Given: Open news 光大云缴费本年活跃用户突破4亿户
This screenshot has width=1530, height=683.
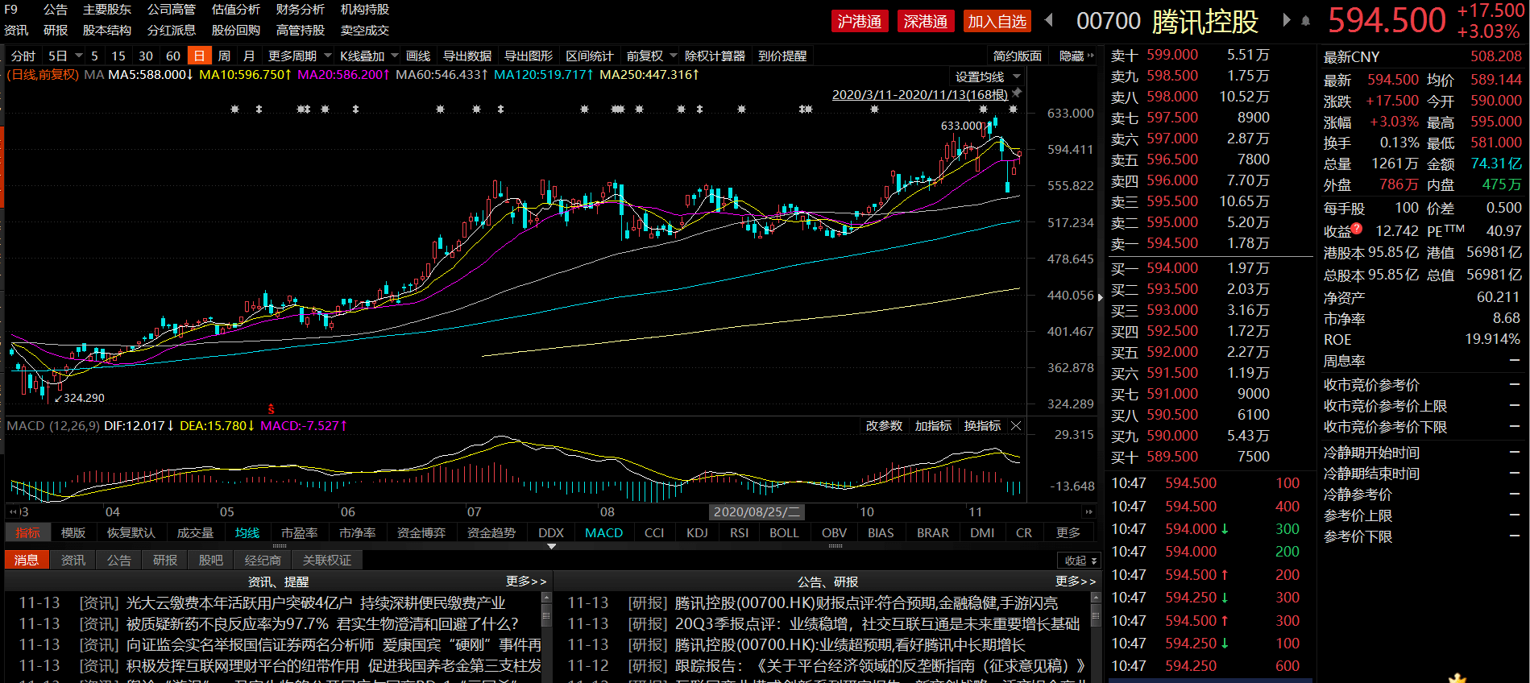Looking at the screenshot, I should click(x=316, y=603).
